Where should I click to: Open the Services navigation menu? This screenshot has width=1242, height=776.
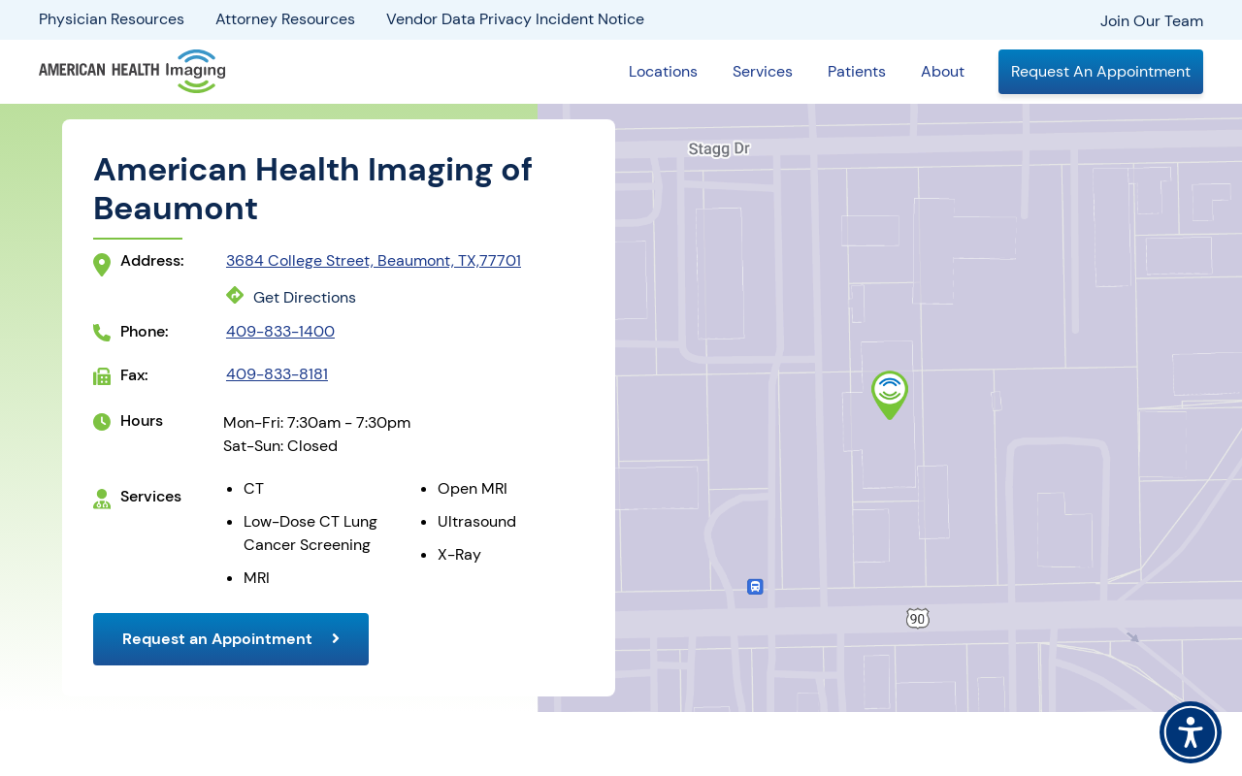tap(763, 72)
